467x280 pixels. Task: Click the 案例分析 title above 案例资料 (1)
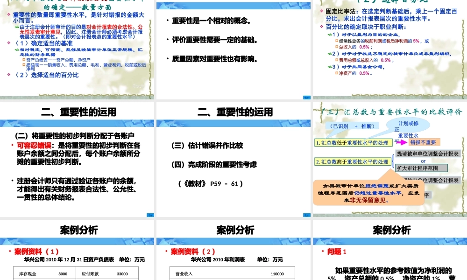point(79,230)
